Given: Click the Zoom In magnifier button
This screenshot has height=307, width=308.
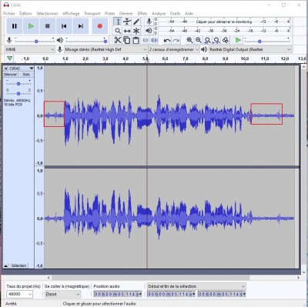Looking at the screenshot, I should coord(189,40).
